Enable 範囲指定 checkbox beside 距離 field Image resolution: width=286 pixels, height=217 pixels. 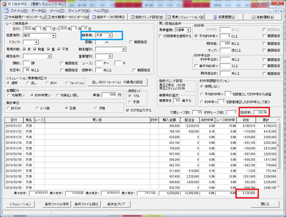pyautogui.click(x=131, y=42)
